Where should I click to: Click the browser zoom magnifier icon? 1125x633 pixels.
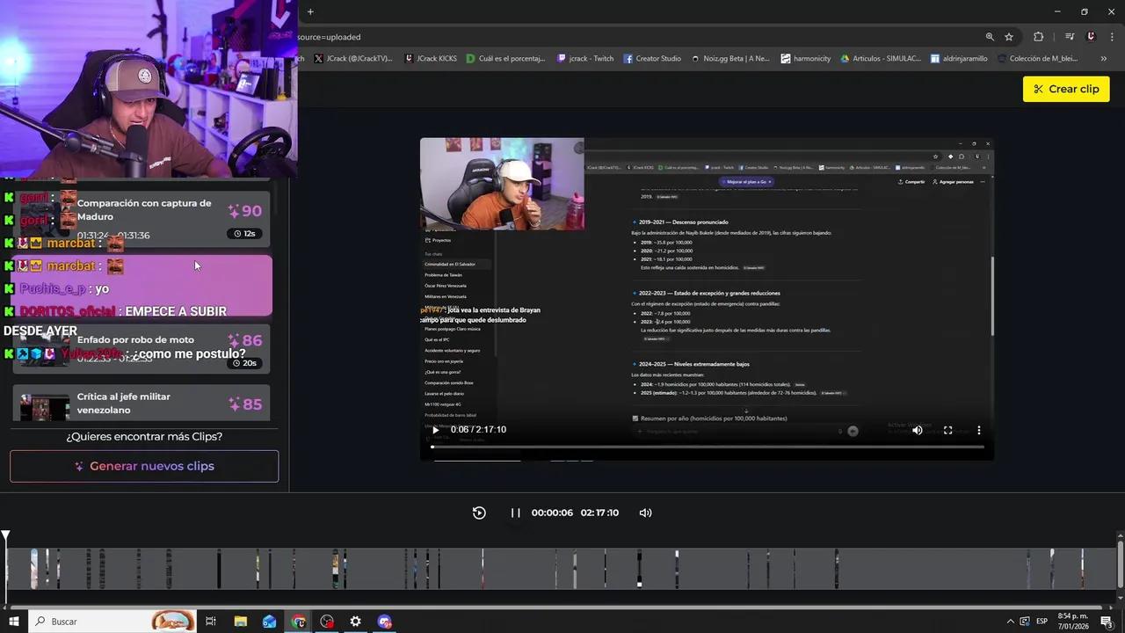point(990,37)
